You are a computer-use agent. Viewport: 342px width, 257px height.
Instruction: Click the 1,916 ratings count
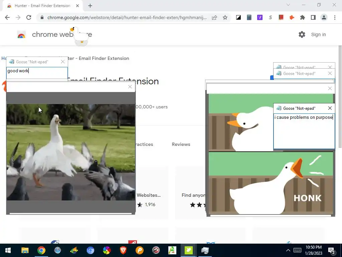coord(150,205)
